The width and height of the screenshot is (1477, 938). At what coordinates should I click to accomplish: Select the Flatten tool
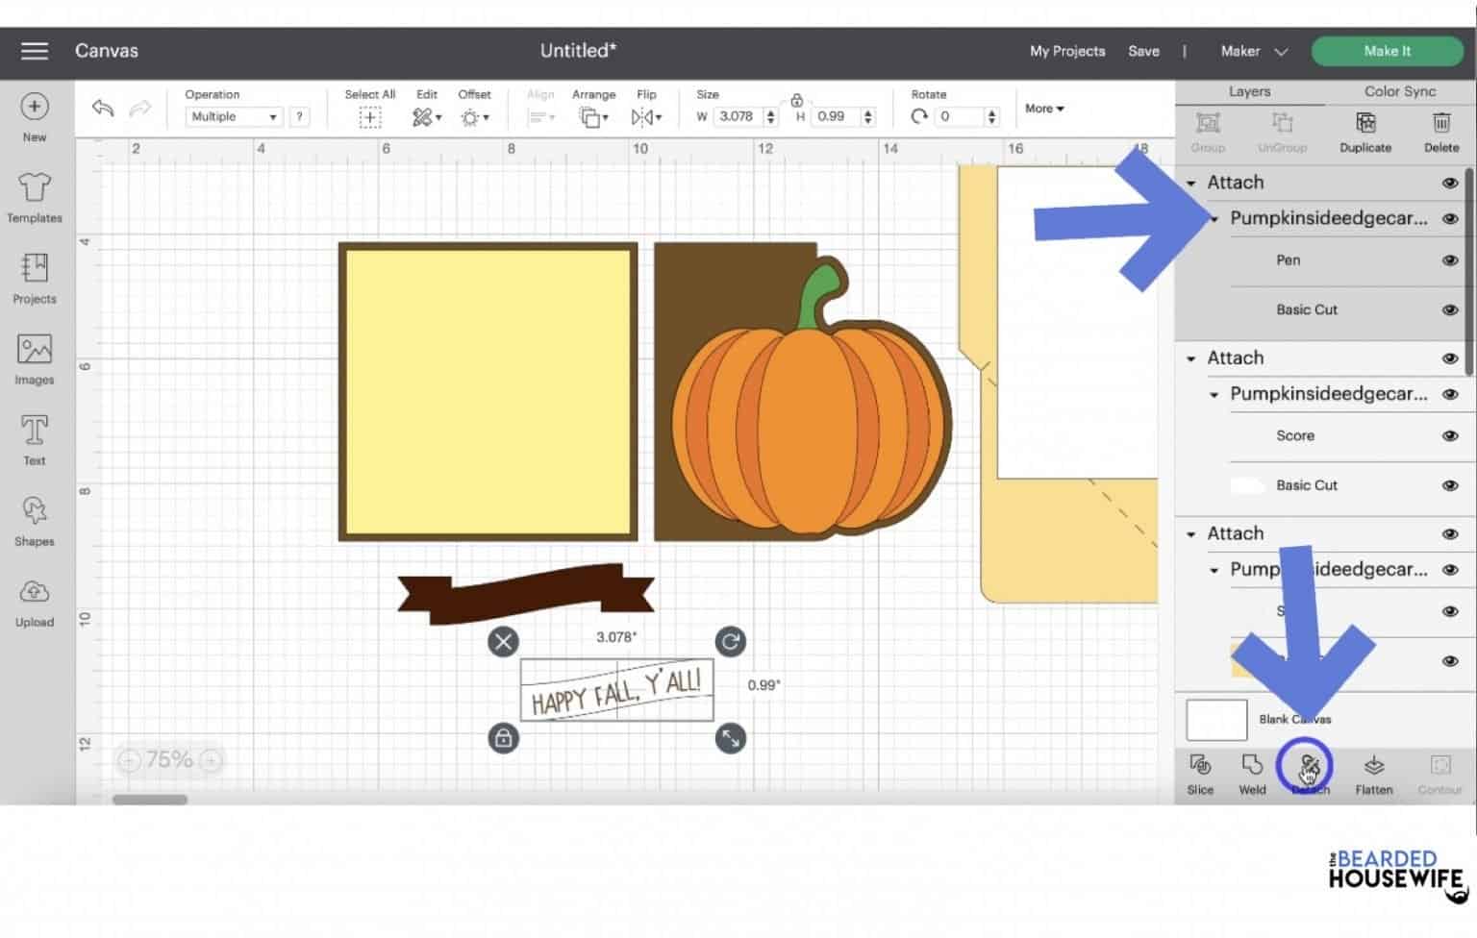[1373, 774]
